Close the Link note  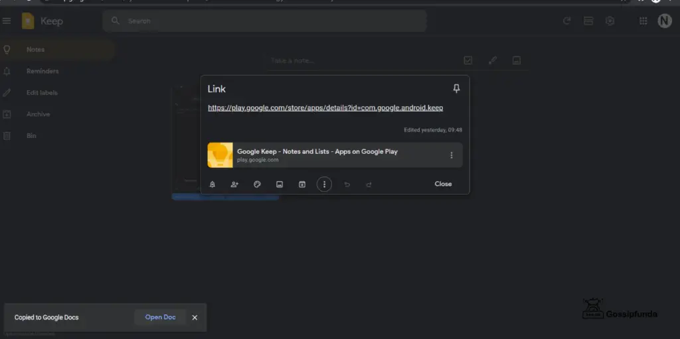click(x=443, y=184)
